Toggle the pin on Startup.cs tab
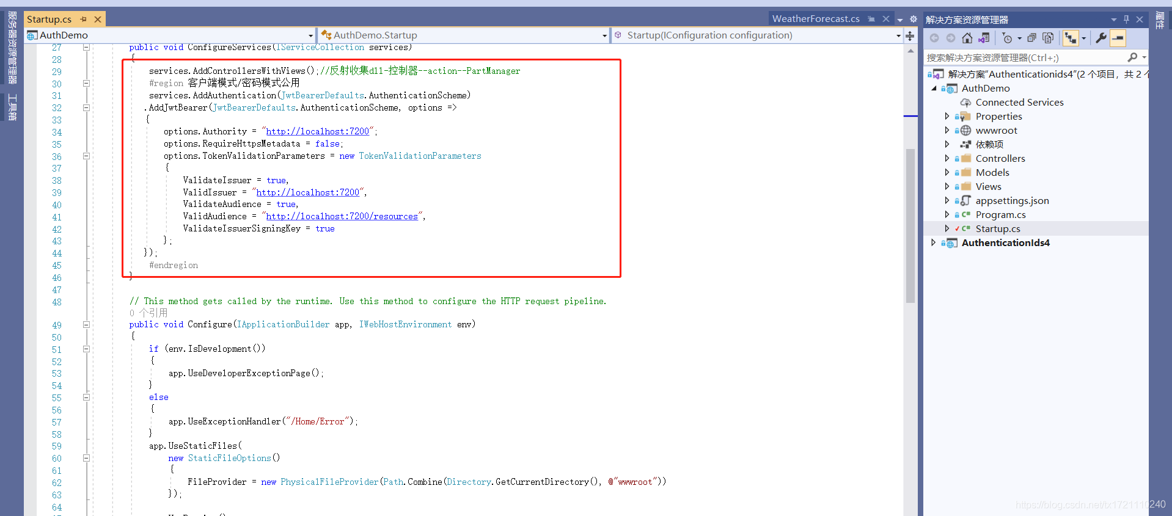This screenshot has height=516, width=1172. pyautogui.click(x=84, y=20)
